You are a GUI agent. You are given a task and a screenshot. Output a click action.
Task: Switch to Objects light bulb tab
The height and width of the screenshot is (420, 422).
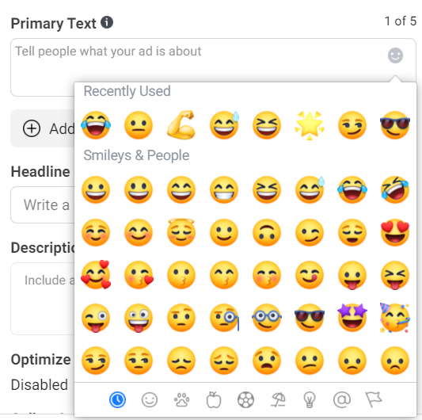point(310,400)
